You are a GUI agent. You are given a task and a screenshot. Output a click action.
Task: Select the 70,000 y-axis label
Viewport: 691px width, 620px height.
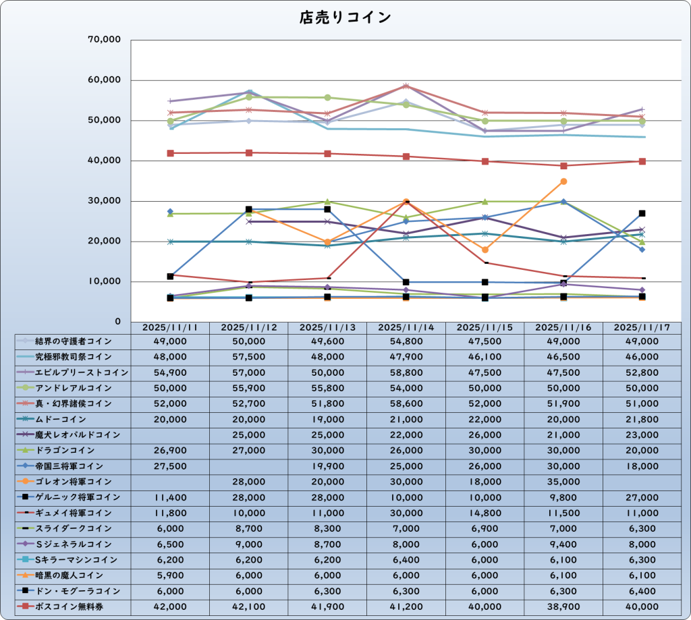(x=105, y=40)
